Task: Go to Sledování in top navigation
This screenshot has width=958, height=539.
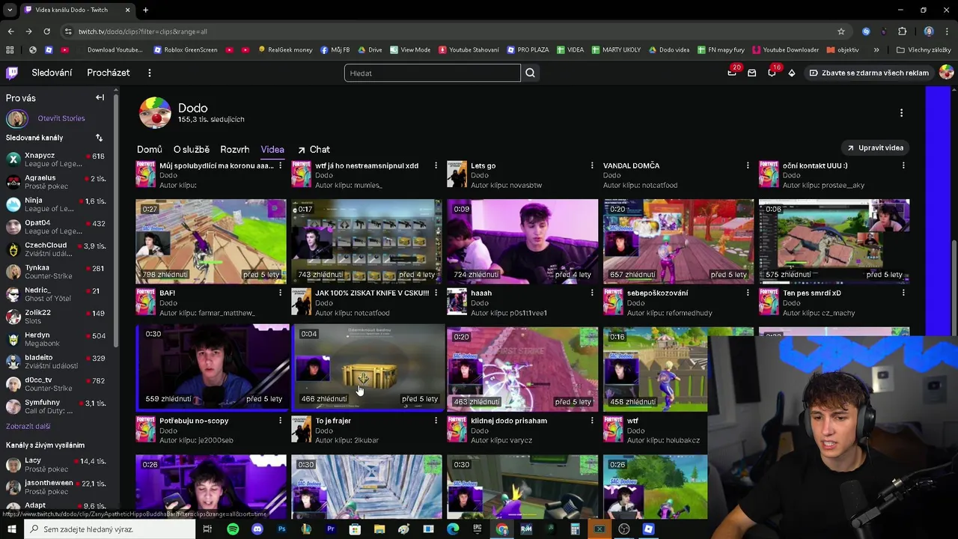Action: pos(52,73)
